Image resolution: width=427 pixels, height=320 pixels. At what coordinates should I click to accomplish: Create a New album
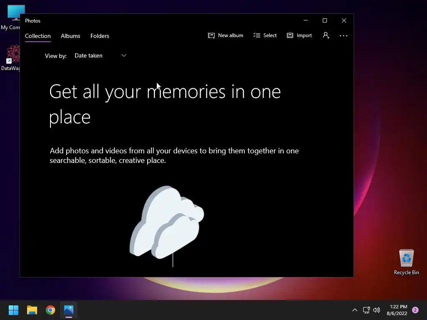tap(226, 35)
